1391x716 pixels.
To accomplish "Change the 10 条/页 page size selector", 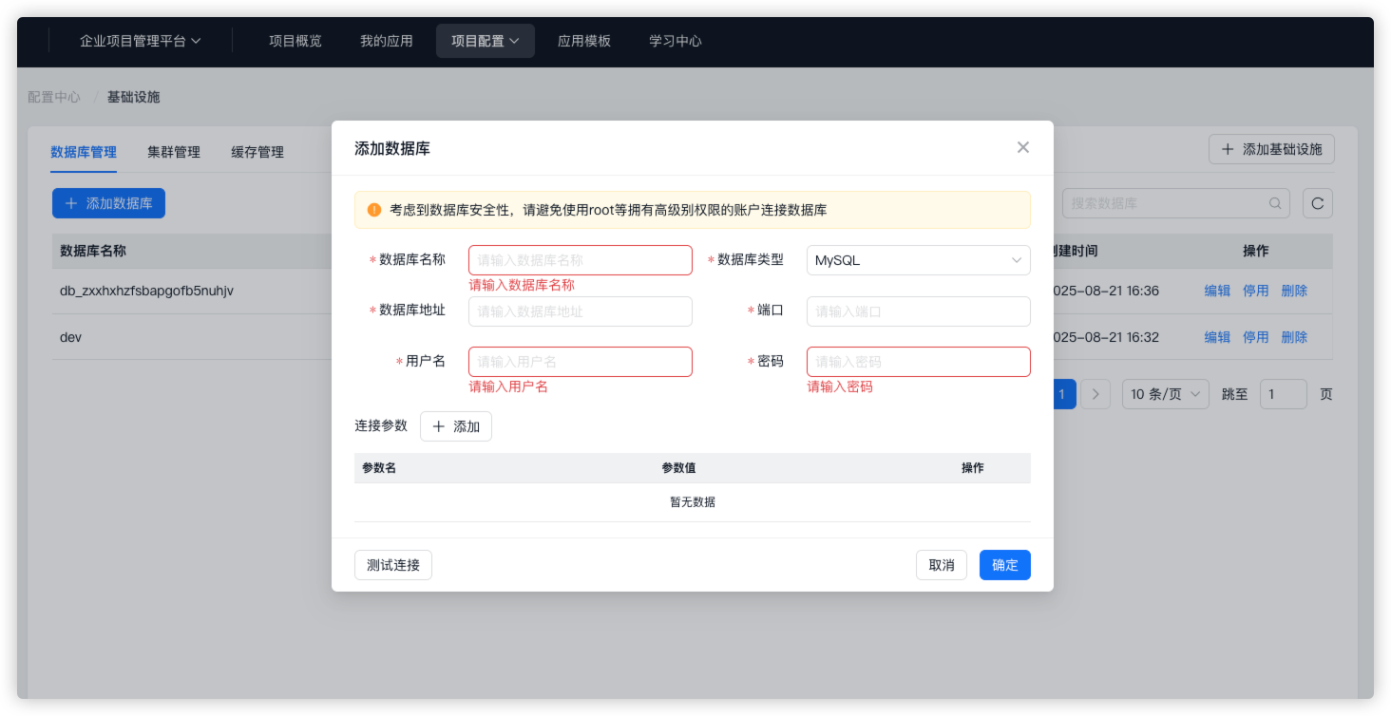I will [x=1165, y=394].
